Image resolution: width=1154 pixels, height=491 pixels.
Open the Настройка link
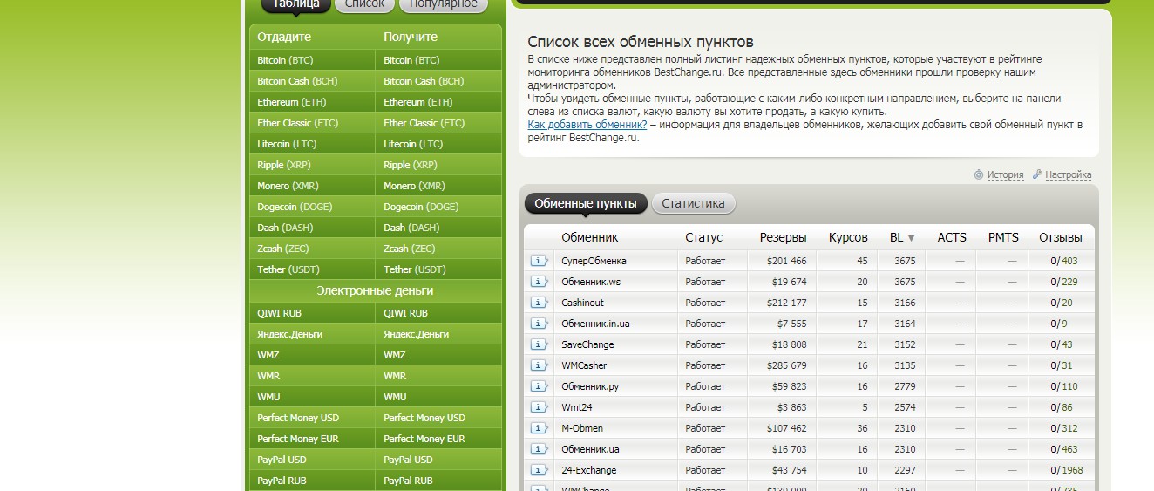[1068, 175]
